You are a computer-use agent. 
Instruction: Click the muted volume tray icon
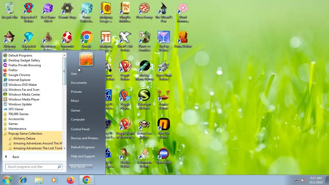pos(303,180)
